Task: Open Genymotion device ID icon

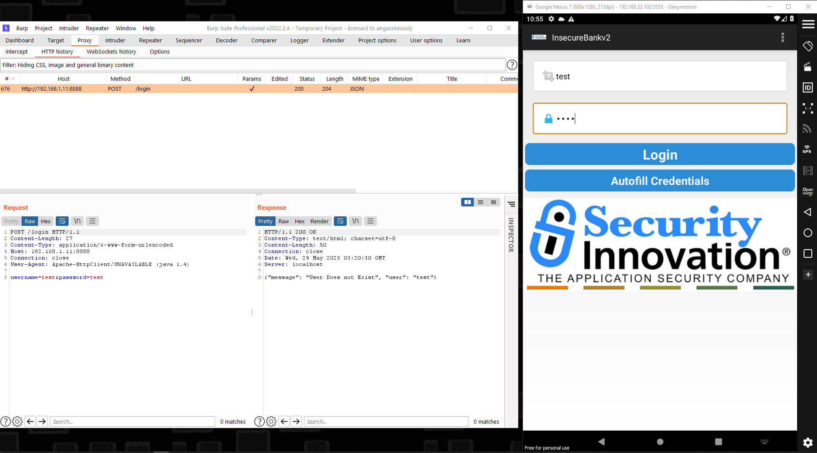Action: tap(807, 88)
